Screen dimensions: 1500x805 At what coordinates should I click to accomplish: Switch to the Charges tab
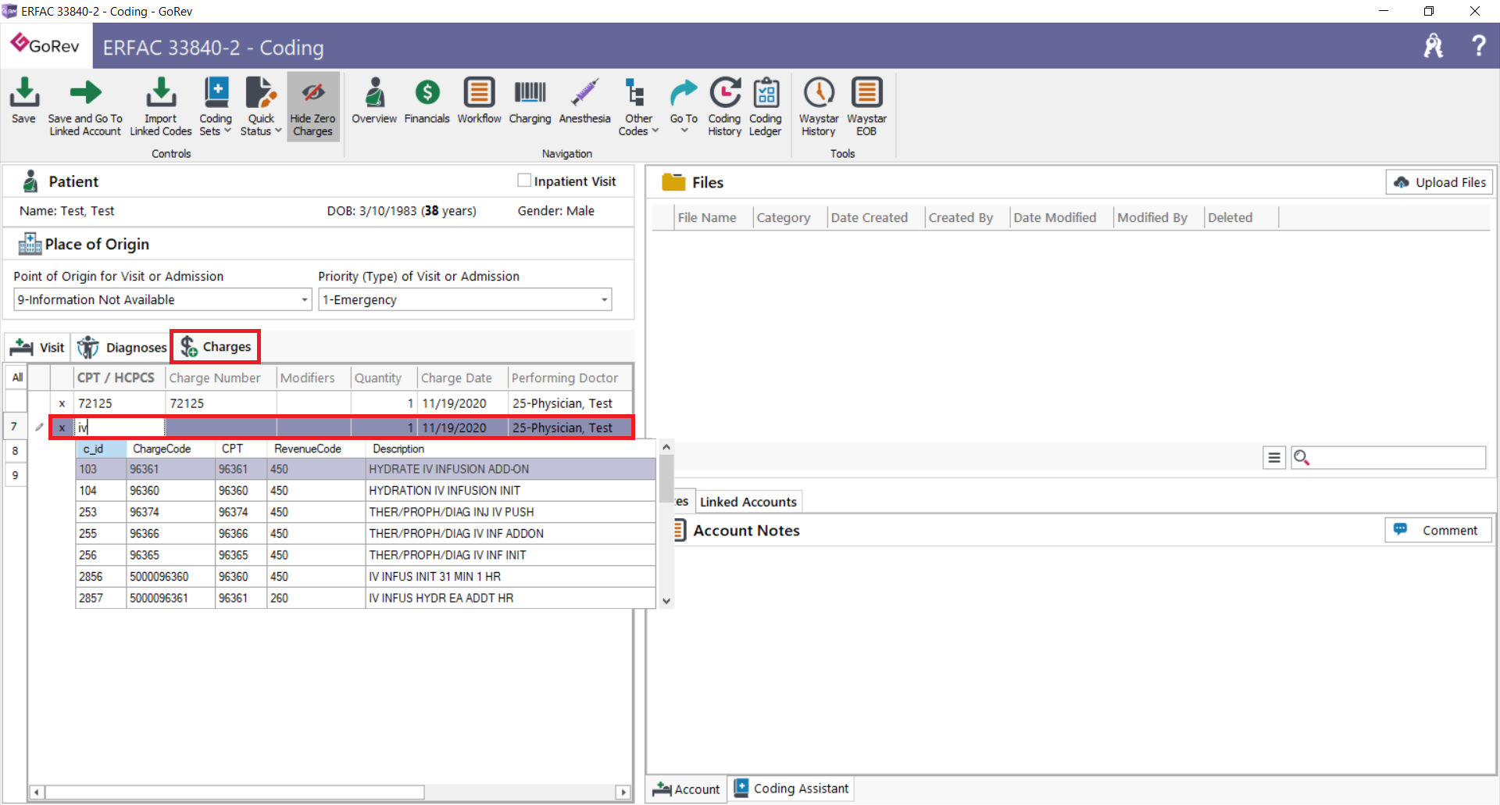click(216, 346)
